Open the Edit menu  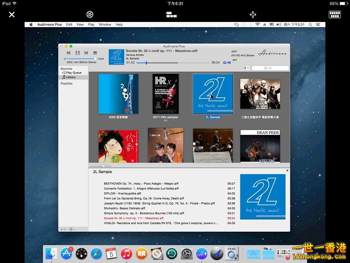click(x=69, y=24)
